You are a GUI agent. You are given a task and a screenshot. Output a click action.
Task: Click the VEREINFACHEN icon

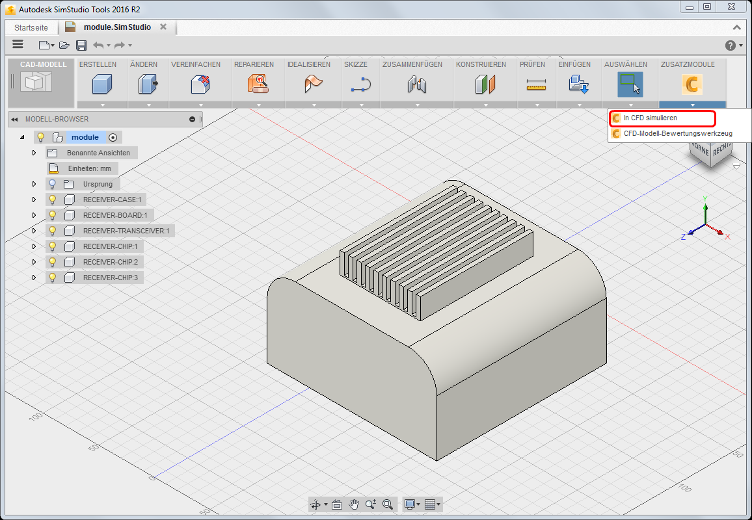(200, 84)
